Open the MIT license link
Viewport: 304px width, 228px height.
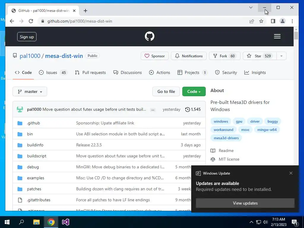click(229, 159)
